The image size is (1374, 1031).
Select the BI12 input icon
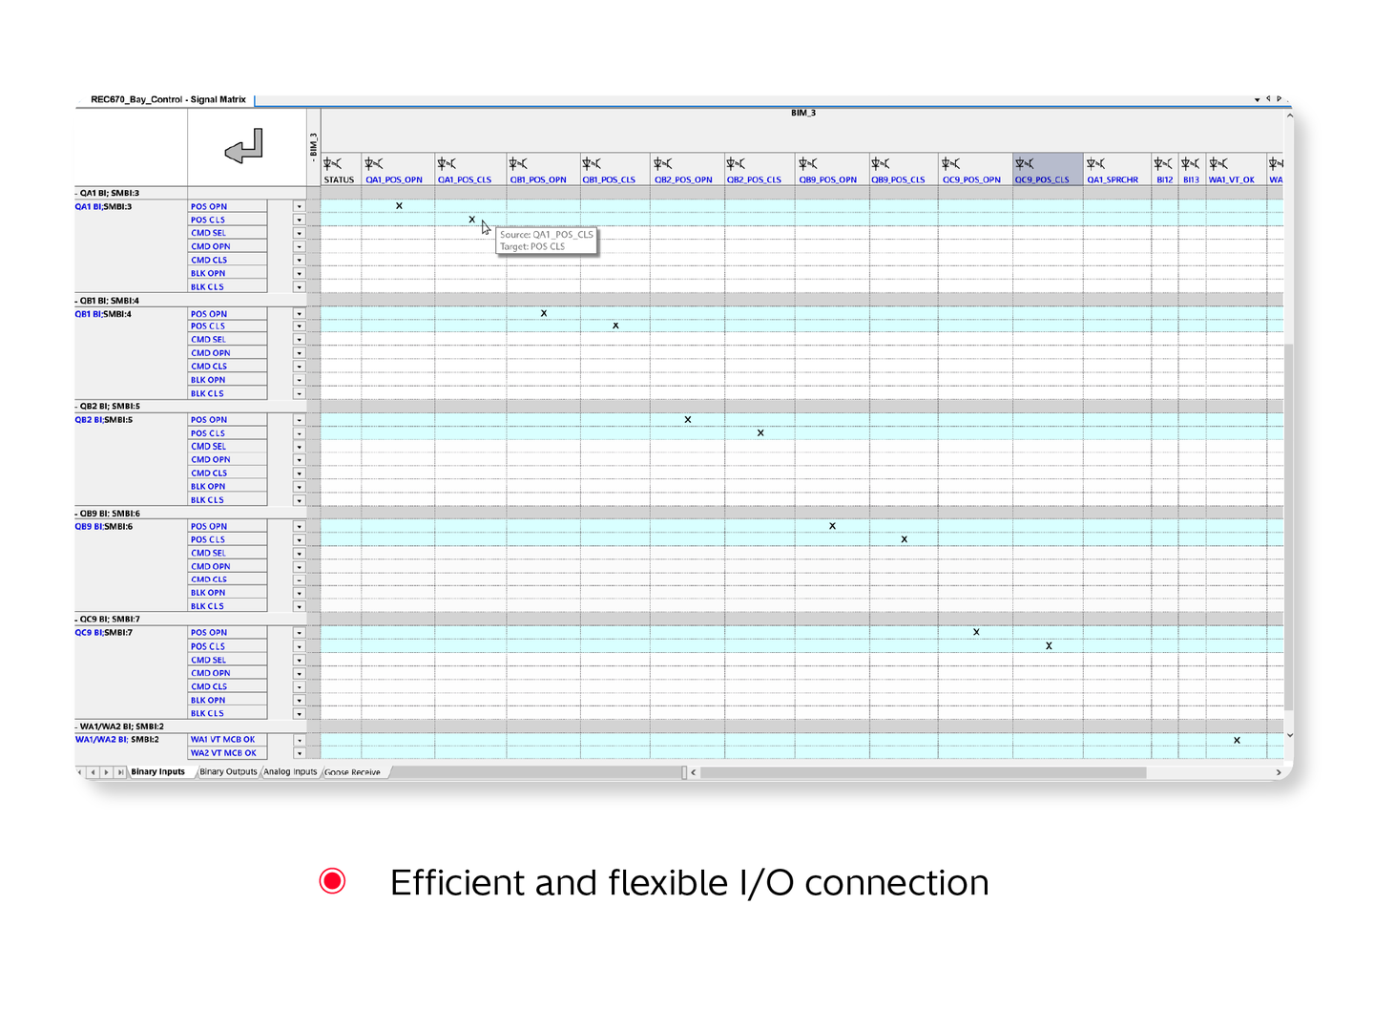click(1162, 162)
